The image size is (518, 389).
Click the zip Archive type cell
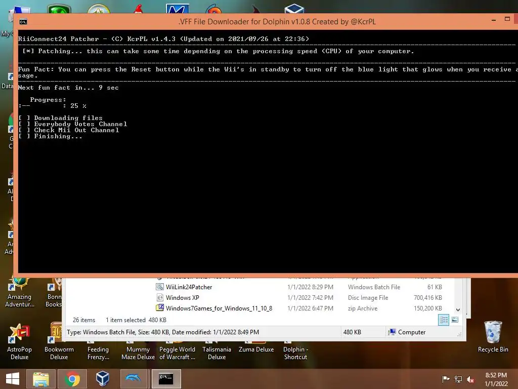362,308
